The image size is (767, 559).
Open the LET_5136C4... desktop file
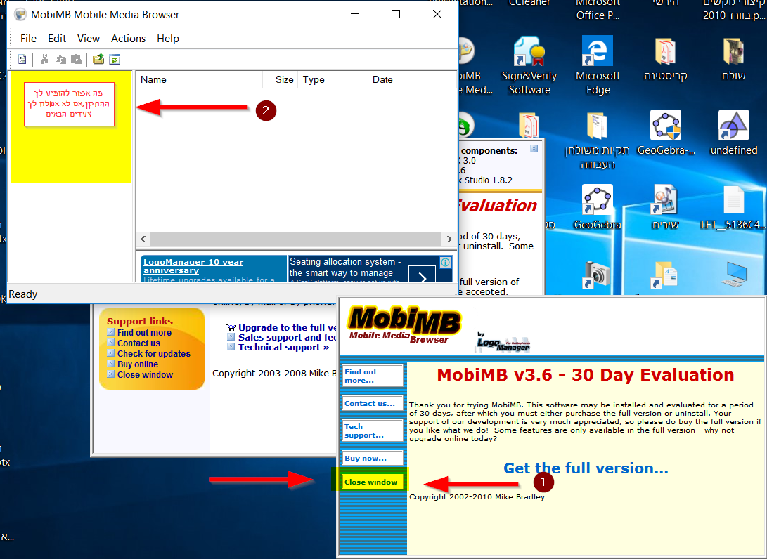coord(734,207)
